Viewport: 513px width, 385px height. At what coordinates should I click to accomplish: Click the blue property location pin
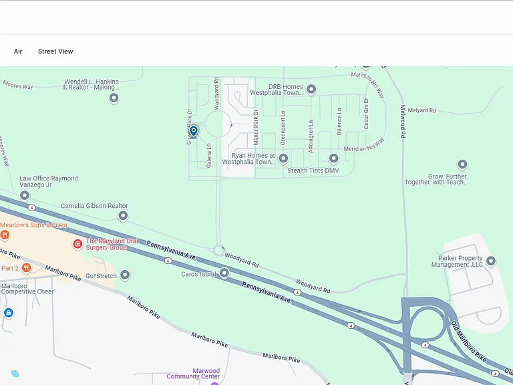click(194, 131)
